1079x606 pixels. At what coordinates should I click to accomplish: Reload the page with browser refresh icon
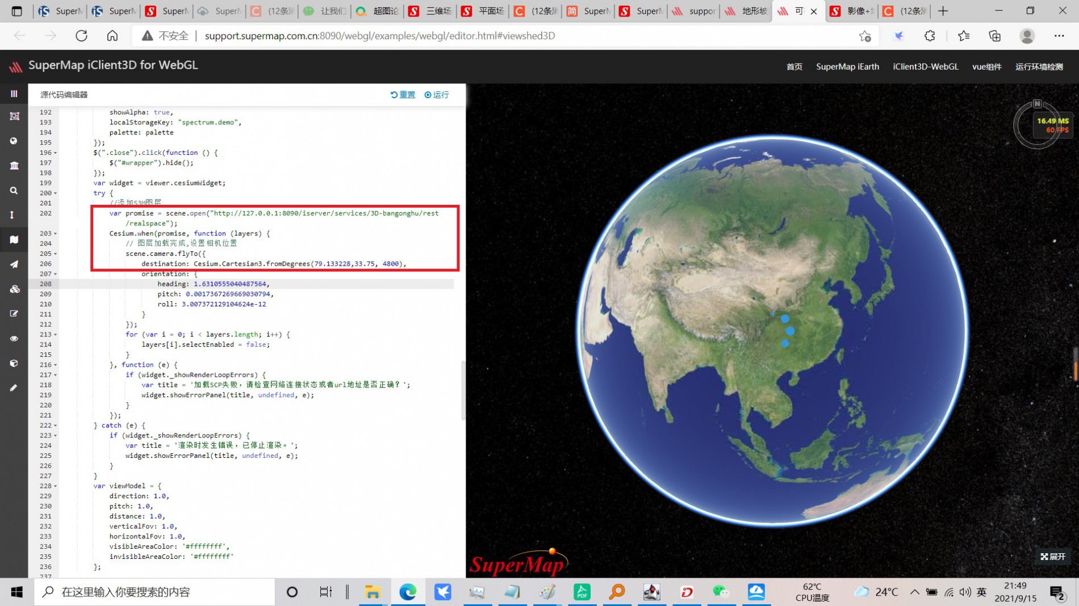[81, 36]
